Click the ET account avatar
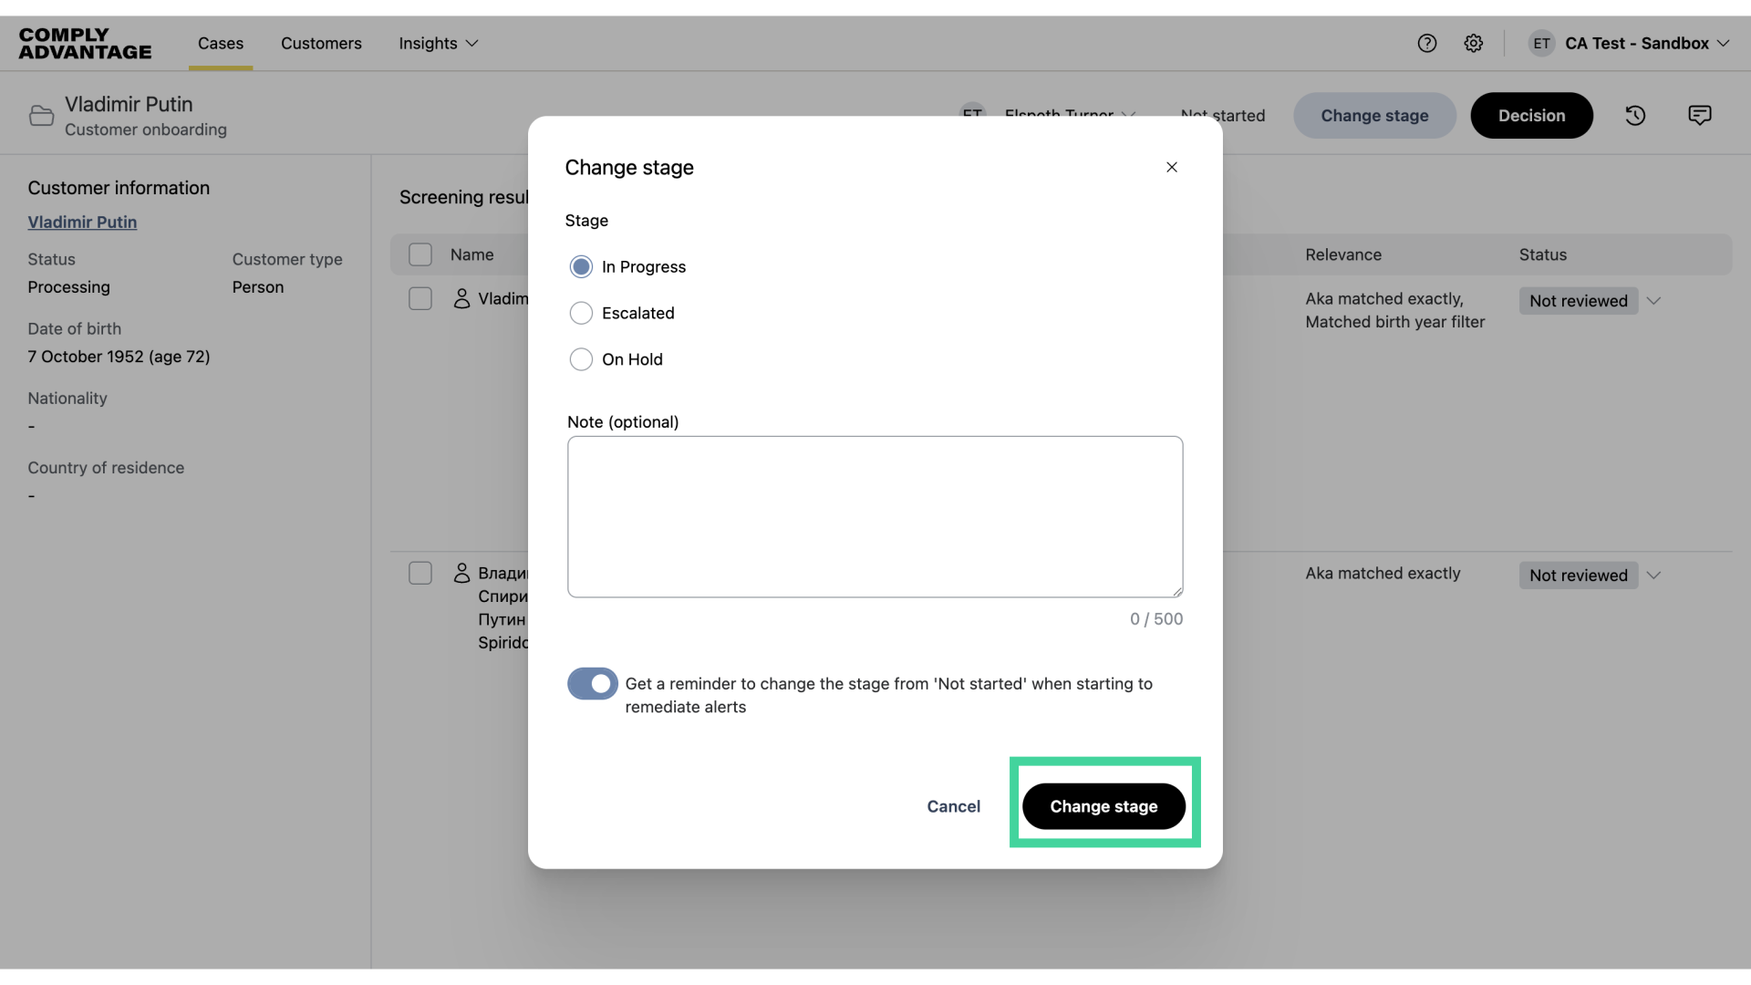 [1541, 43]
